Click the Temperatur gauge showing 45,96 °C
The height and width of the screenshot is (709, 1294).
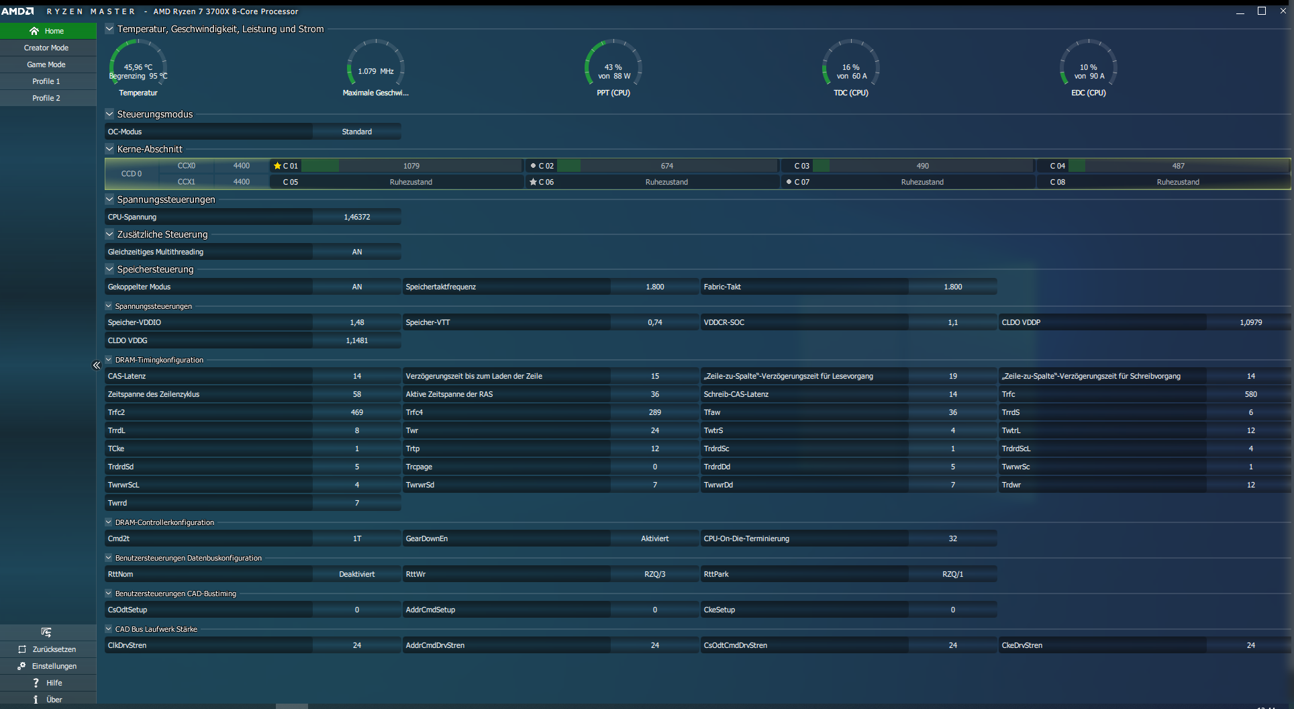(138, 68)
